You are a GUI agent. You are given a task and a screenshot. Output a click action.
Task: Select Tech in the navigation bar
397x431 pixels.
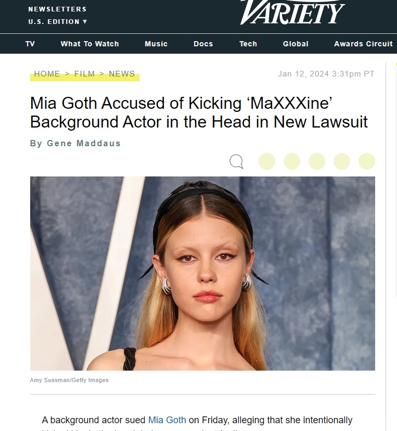click(248, 44)
